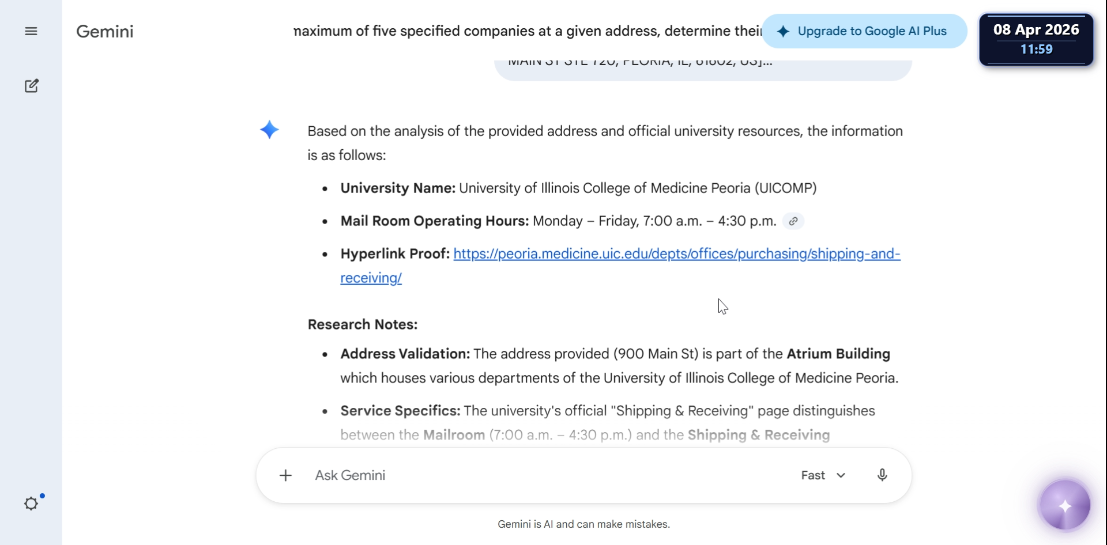Open the main menu hamburger icon
The image size is (1107, 545).
(31, 31)
